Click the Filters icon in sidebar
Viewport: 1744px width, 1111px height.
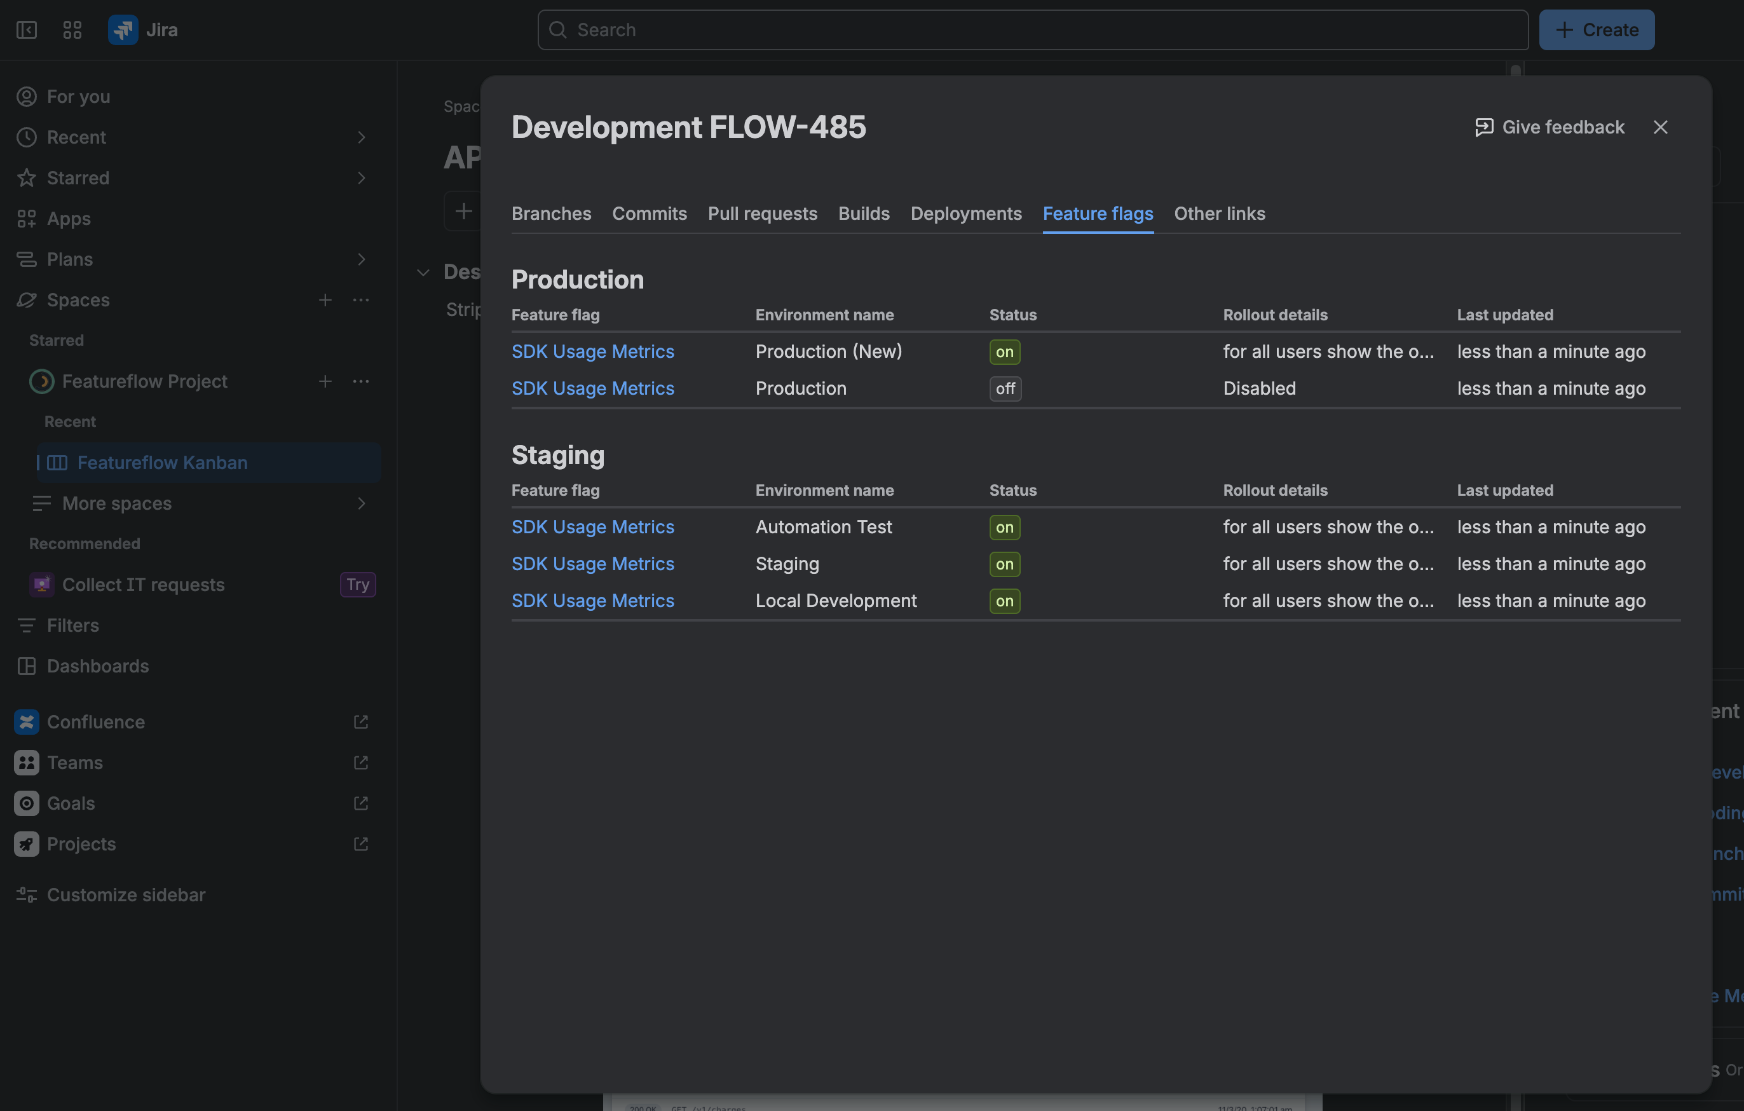click(x=27, y=625)
